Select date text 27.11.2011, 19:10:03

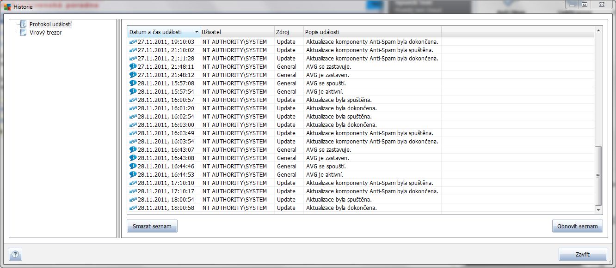pos(166,42)
